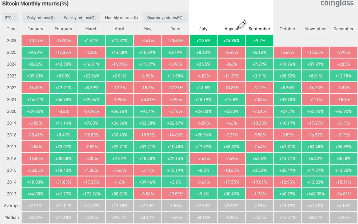Switch to Daily returns(%) tab
The height and width of the screenshot is (224, 358).
(41, 18)
